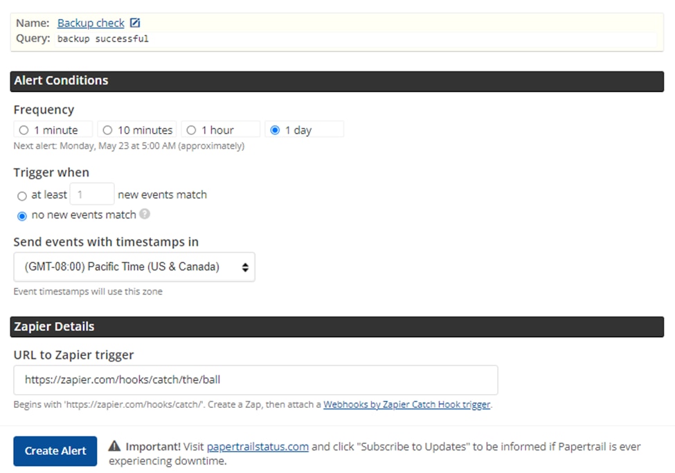The image size is (675, 473).
Task: Click the Event timestamps will use this zone note
Action: 88,292
